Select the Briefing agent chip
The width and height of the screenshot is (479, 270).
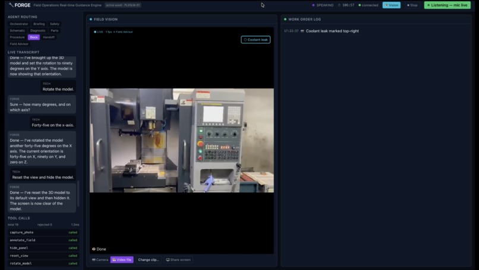click(x=39, y=24)
